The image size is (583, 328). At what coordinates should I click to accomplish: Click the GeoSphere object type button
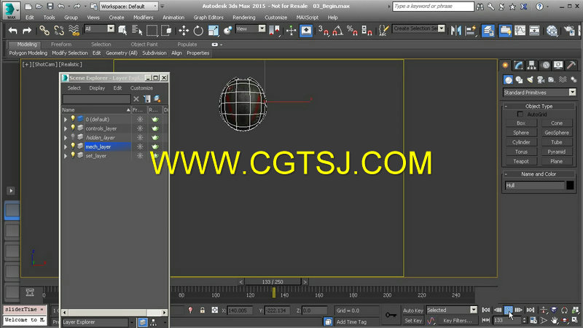557,133
